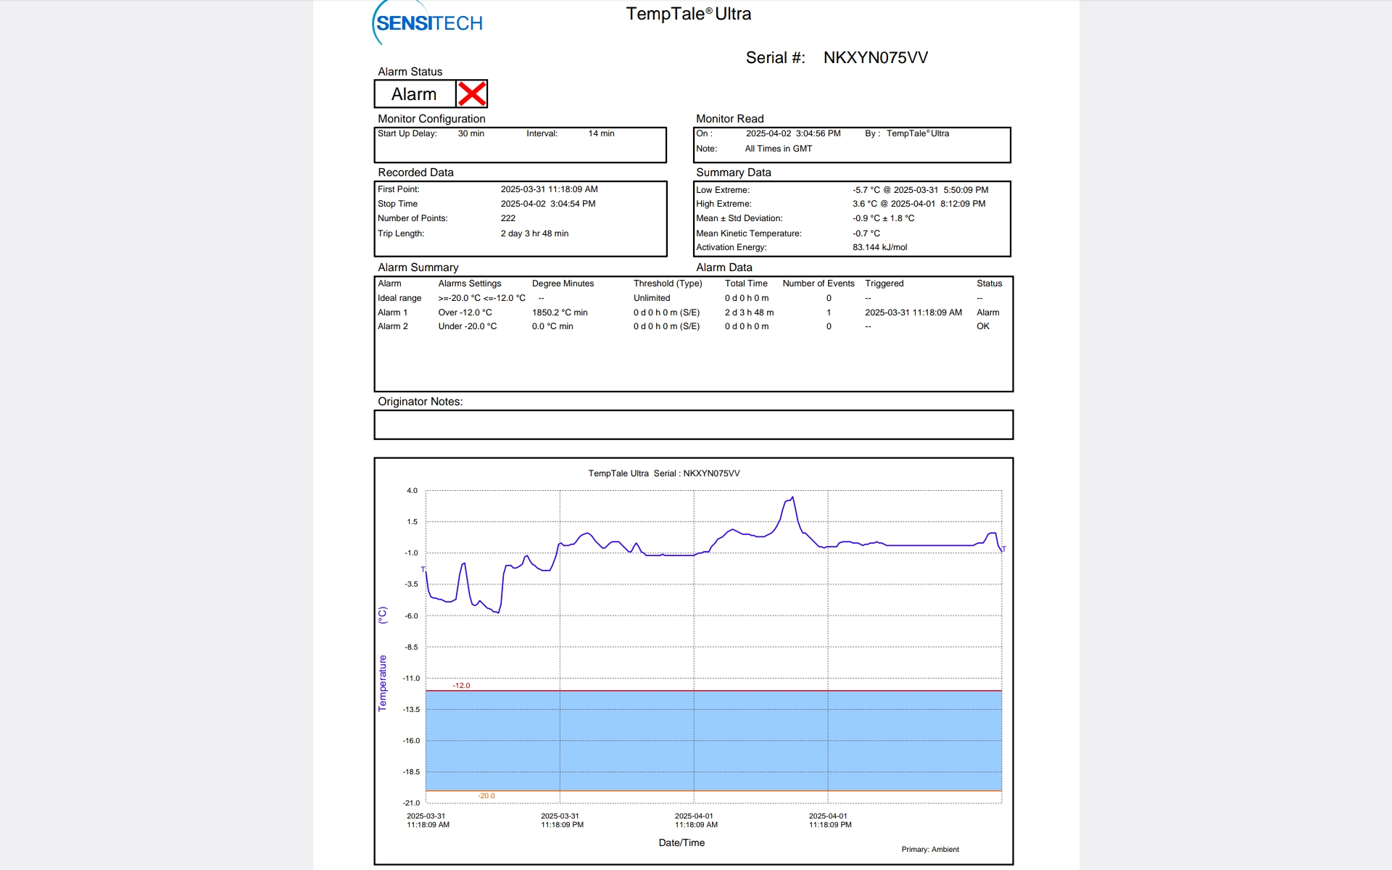The height and width of the screenshot is (870, 1392).
Task: Click the 'Primary: Ambient' legend text
Action: click(930, 850)
